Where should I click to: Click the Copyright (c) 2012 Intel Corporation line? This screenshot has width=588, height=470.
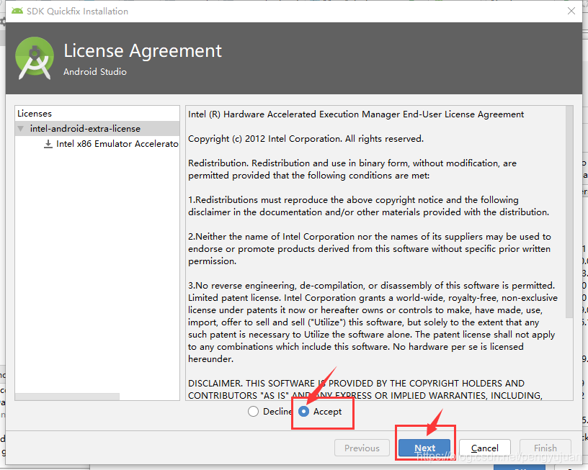(306, 139)
